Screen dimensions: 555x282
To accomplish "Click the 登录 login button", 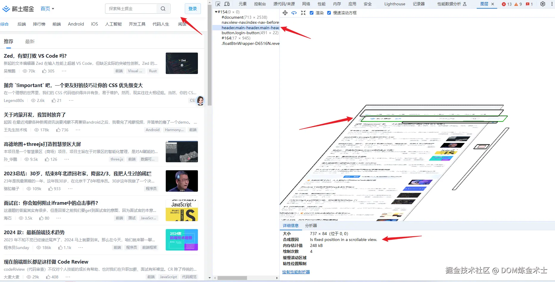I will coord(193,9).
